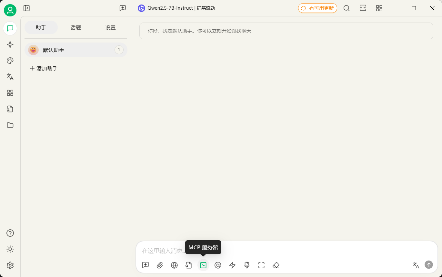Toggle narrow mode icon in title bar
442x277 pixels.
363,8
